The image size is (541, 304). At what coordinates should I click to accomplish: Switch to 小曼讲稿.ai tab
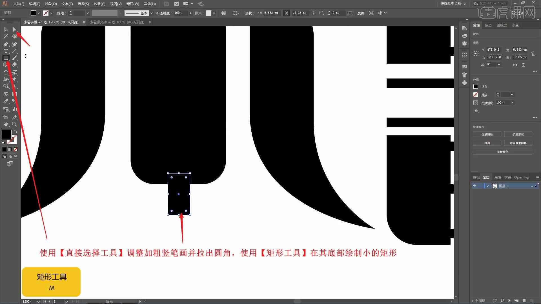(x=52, y=22)
